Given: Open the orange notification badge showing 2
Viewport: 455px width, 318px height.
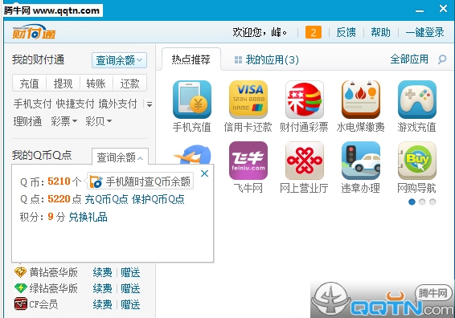Looking at the screenshot, I should click(x=314, y=32).
